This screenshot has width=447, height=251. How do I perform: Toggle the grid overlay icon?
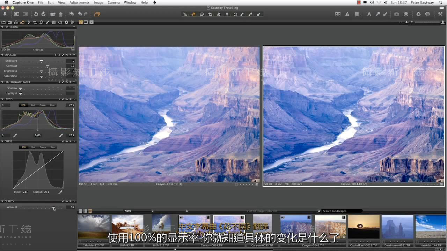click(357, 14)
